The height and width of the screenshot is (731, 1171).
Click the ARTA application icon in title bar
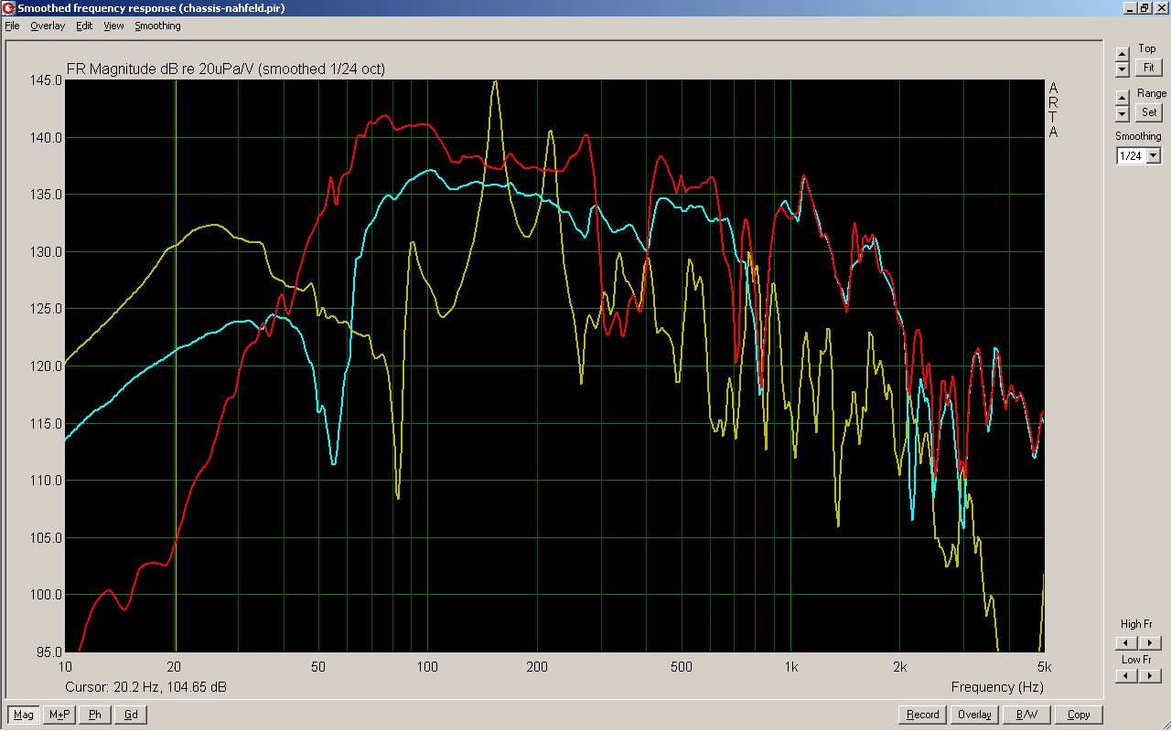click(8, 8)
